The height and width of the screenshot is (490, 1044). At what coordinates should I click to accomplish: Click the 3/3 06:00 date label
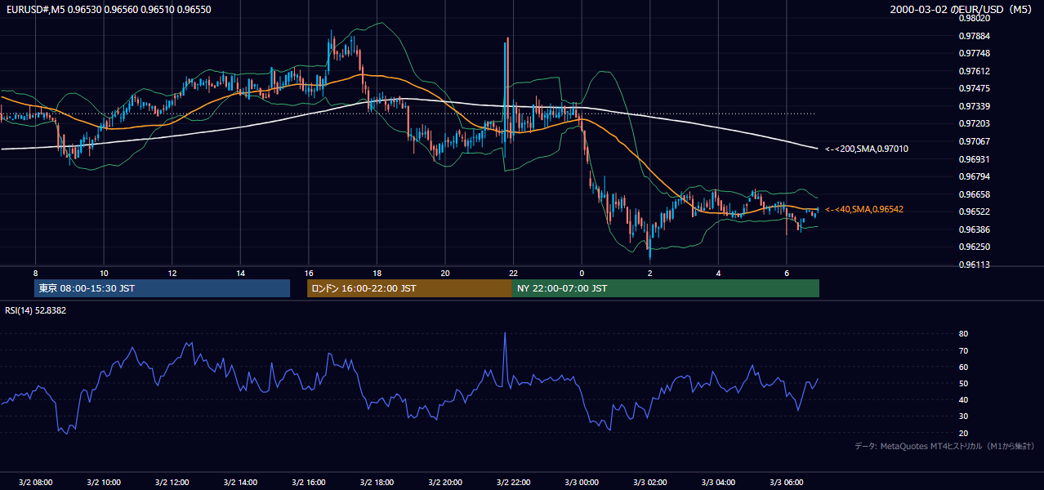(x=787, y=483)
